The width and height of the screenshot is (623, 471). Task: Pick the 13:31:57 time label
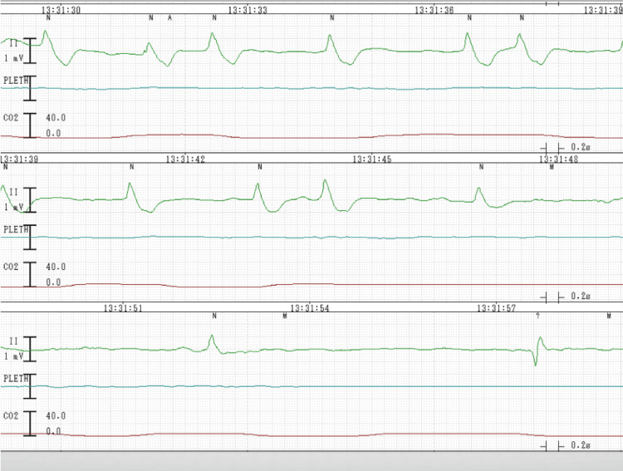tap(496, 308)
